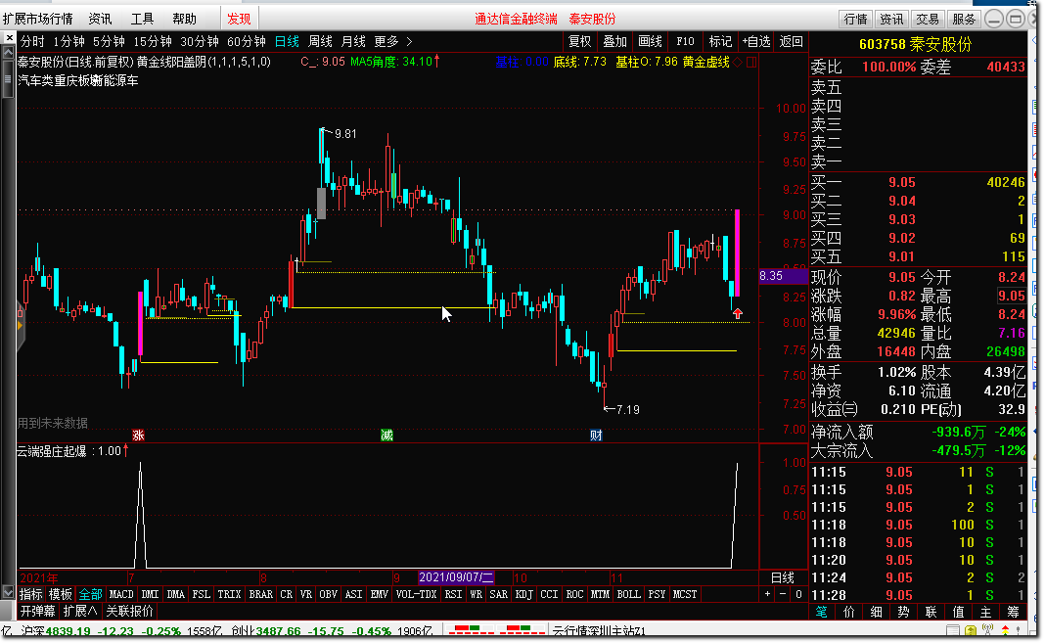This screenshot has width=1045, height=643.
Task: Click the 0 reset button below chart
Action: click(x=798, y=594)
